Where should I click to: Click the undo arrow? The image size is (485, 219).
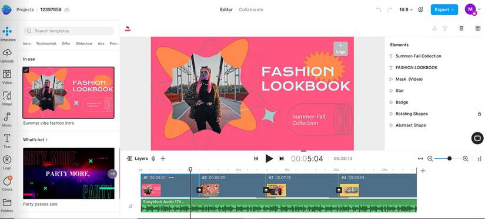pyautogui.click(x=379, y=9)
